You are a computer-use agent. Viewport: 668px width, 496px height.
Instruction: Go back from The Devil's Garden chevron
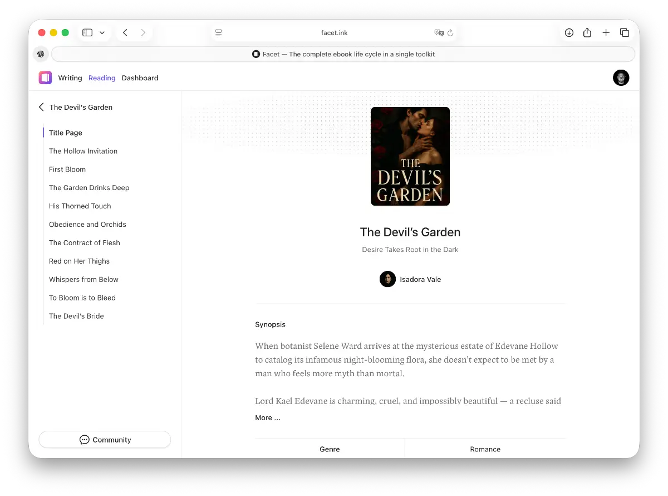click(x=42, y=107)
